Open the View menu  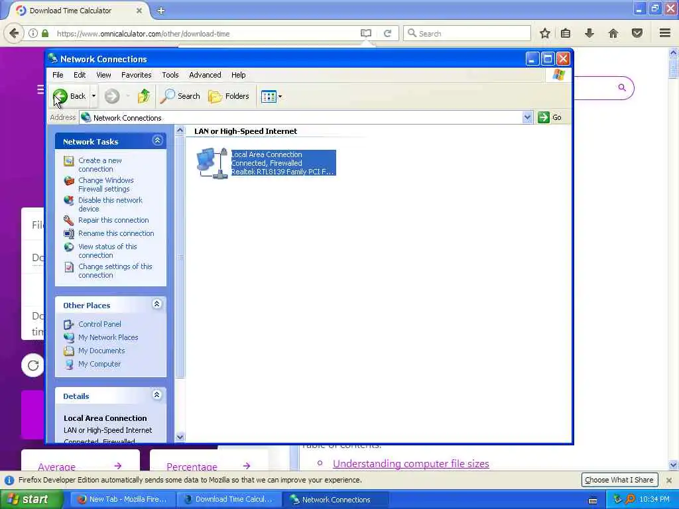tap(103, 75)
